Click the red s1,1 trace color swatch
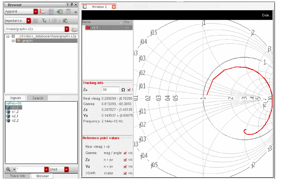Screen dimensions: 281x180 [x=88, y=28]
